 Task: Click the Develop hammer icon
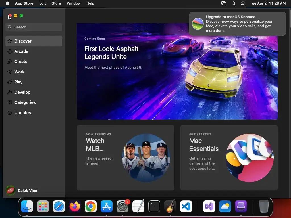(10, 92)
